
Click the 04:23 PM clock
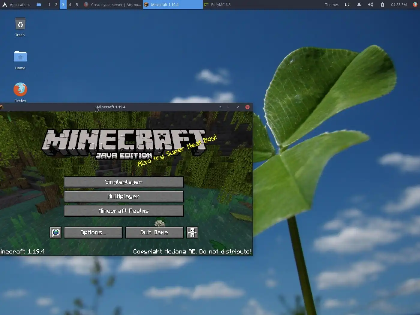click(399, 4)
